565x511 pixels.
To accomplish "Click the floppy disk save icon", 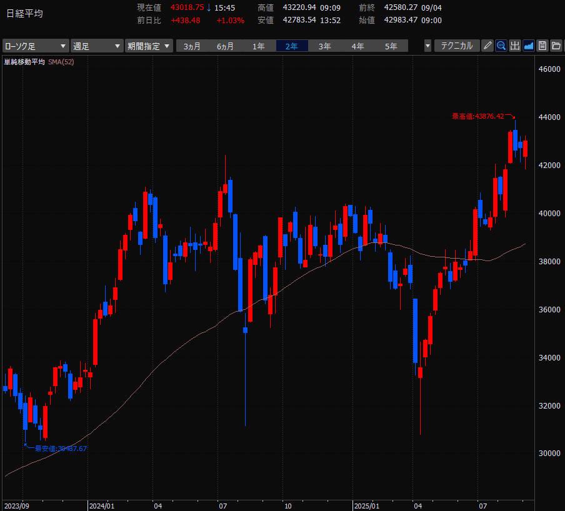I will click(x=542, y=46).
